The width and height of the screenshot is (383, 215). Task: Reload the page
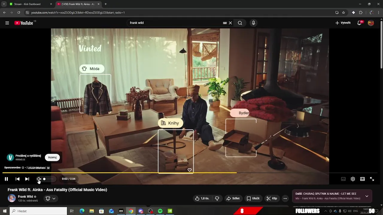(x=19, y=13)
